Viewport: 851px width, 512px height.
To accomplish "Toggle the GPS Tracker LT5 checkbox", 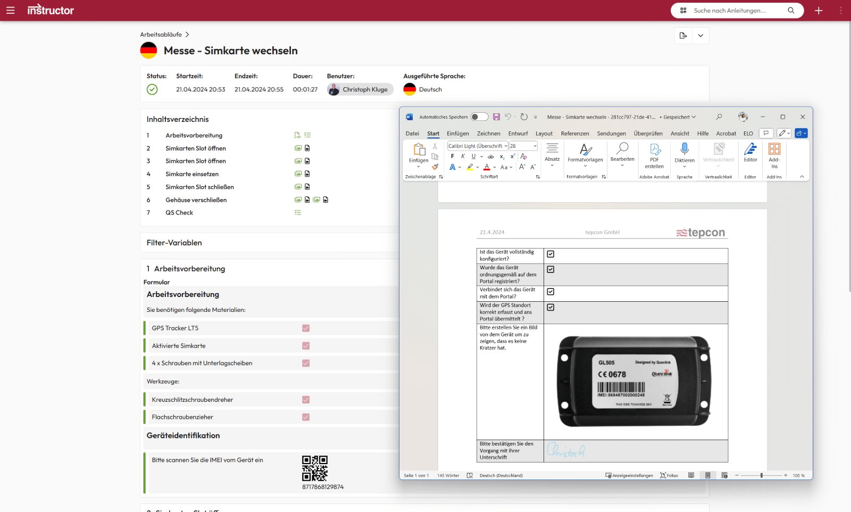I will coord(305,328).
